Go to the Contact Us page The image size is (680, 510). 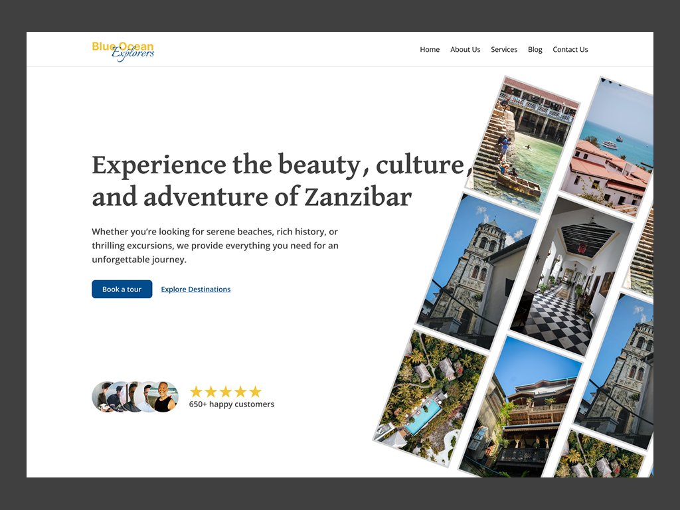[x=570, y=49]
